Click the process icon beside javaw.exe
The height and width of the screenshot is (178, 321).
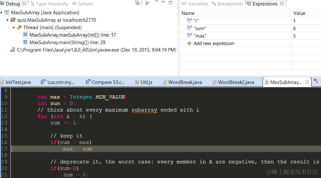click(x=13, y=50)
